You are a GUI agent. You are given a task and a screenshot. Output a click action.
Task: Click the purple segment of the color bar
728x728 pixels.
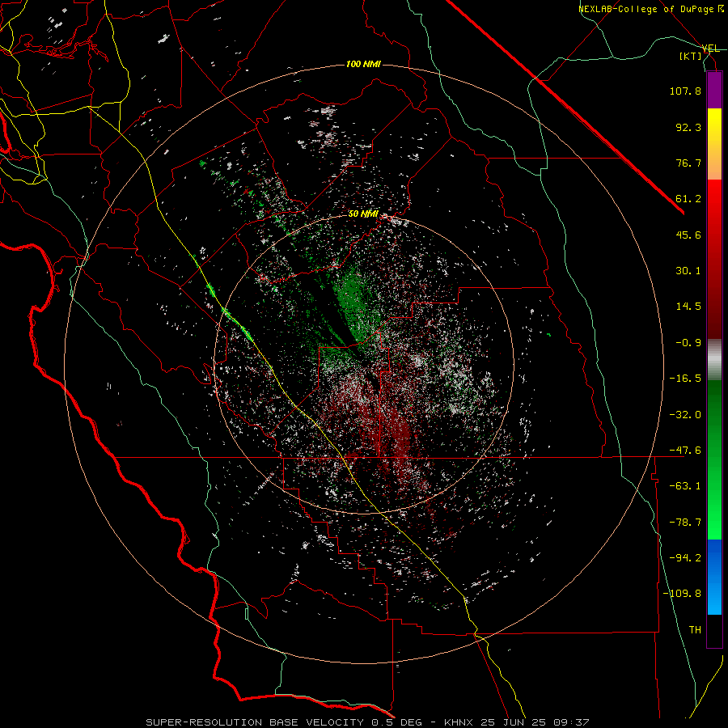click(x=714, y=90)
